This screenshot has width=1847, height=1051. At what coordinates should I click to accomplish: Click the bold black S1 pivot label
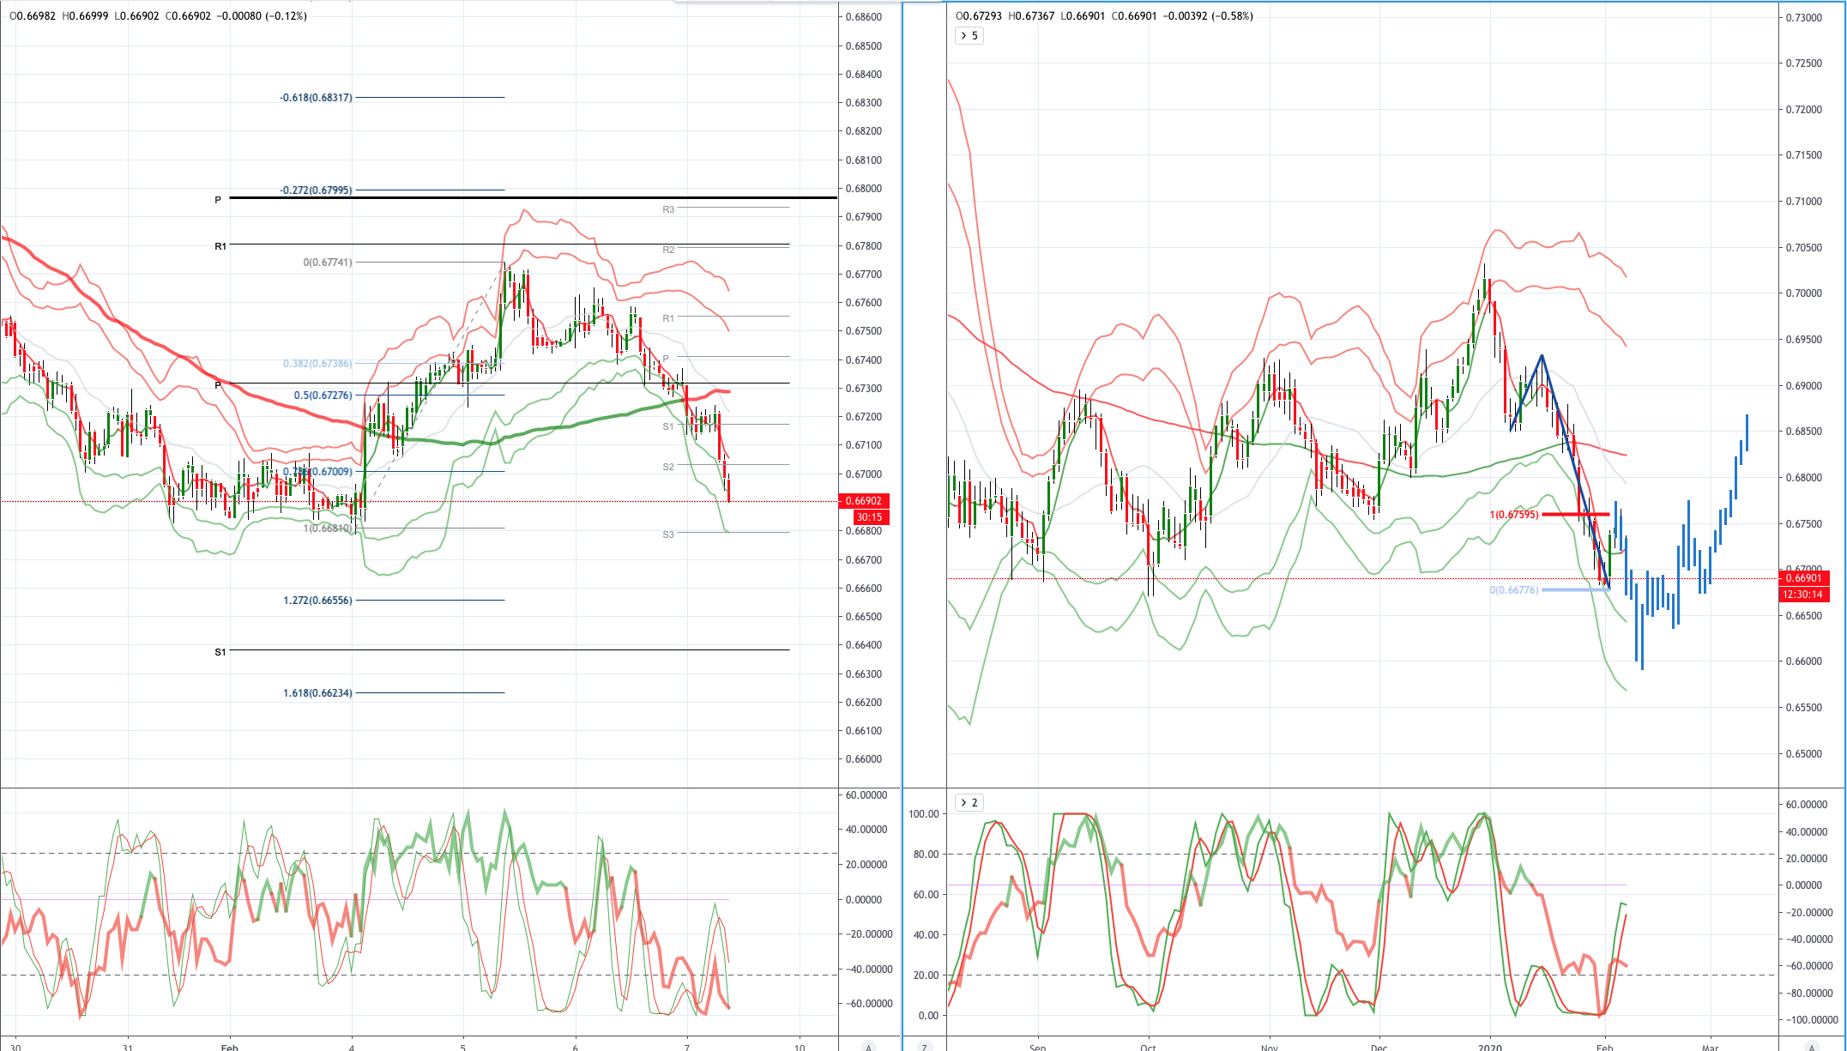[220, 652]
